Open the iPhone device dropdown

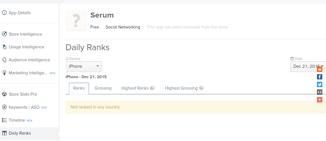point(84,66)
